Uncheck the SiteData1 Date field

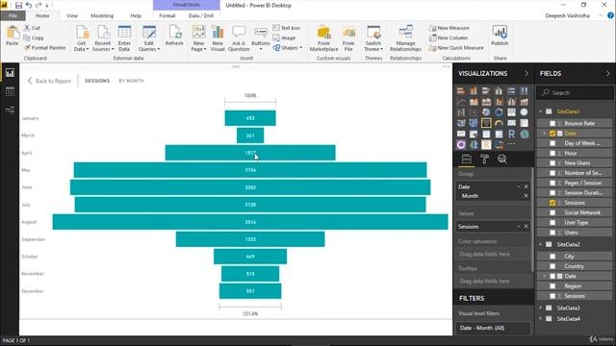552,134
